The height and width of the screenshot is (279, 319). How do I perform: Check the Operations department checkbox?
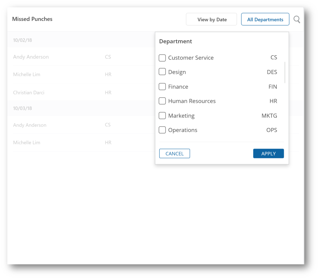coord(162,130)
